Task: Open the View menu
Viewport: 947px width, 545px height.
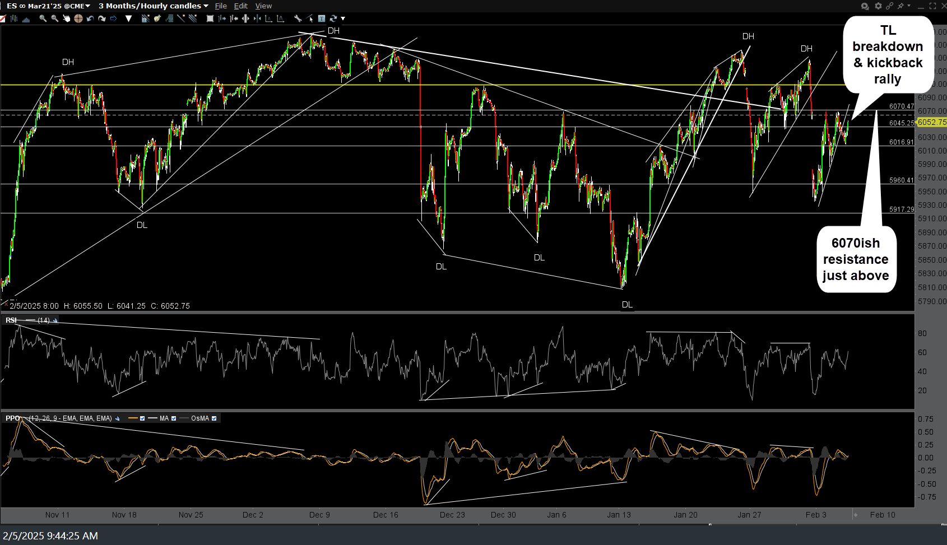Action: (x=263, y=6)
